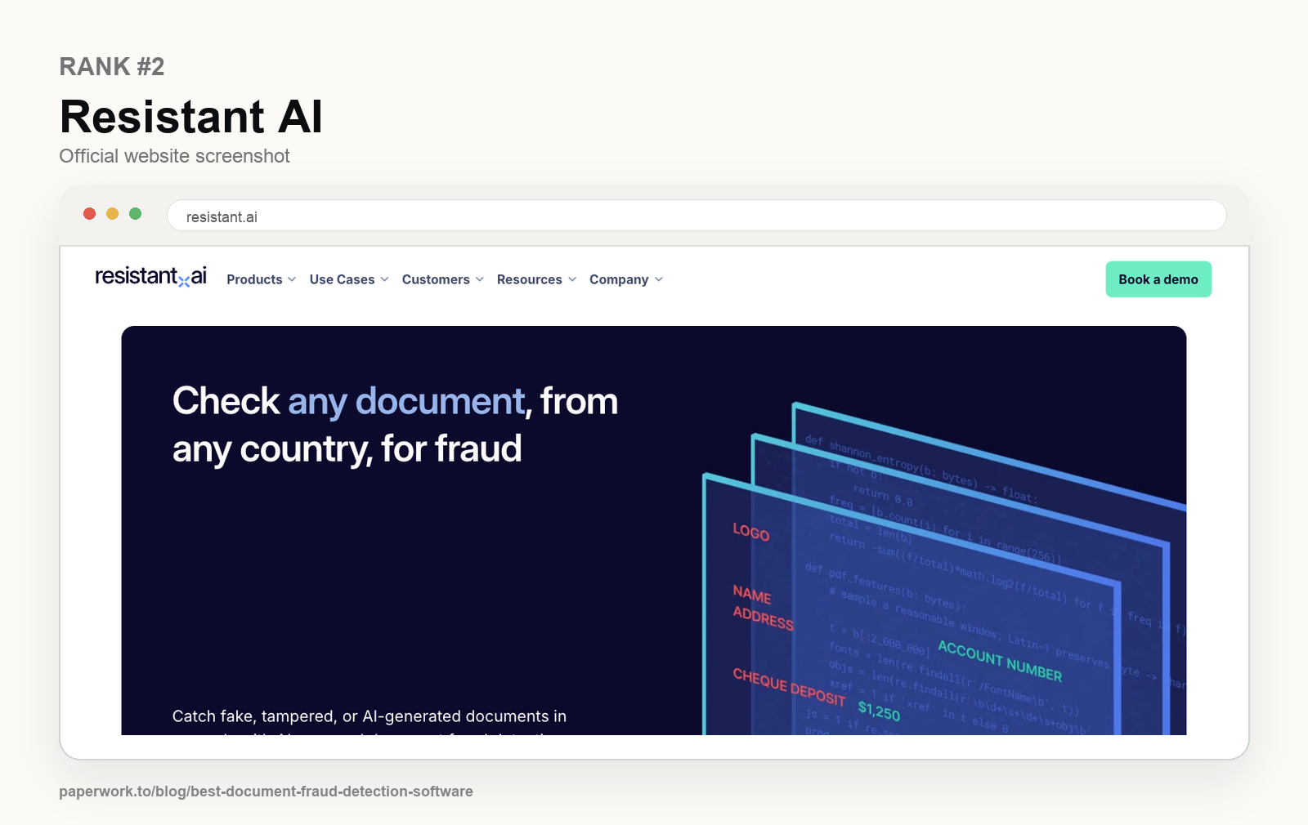Click the resistant.ai logo
This screenshot has width=1308, height=825.
click(151, 276)
